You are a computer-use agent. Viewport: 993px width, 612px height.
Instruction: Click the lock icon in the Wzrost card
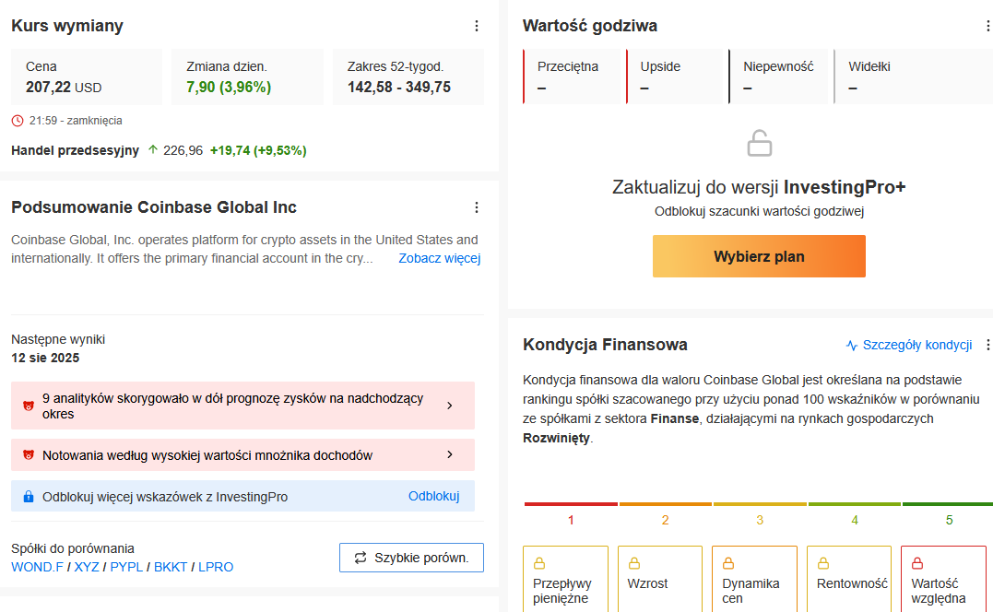tap(634, 563)
